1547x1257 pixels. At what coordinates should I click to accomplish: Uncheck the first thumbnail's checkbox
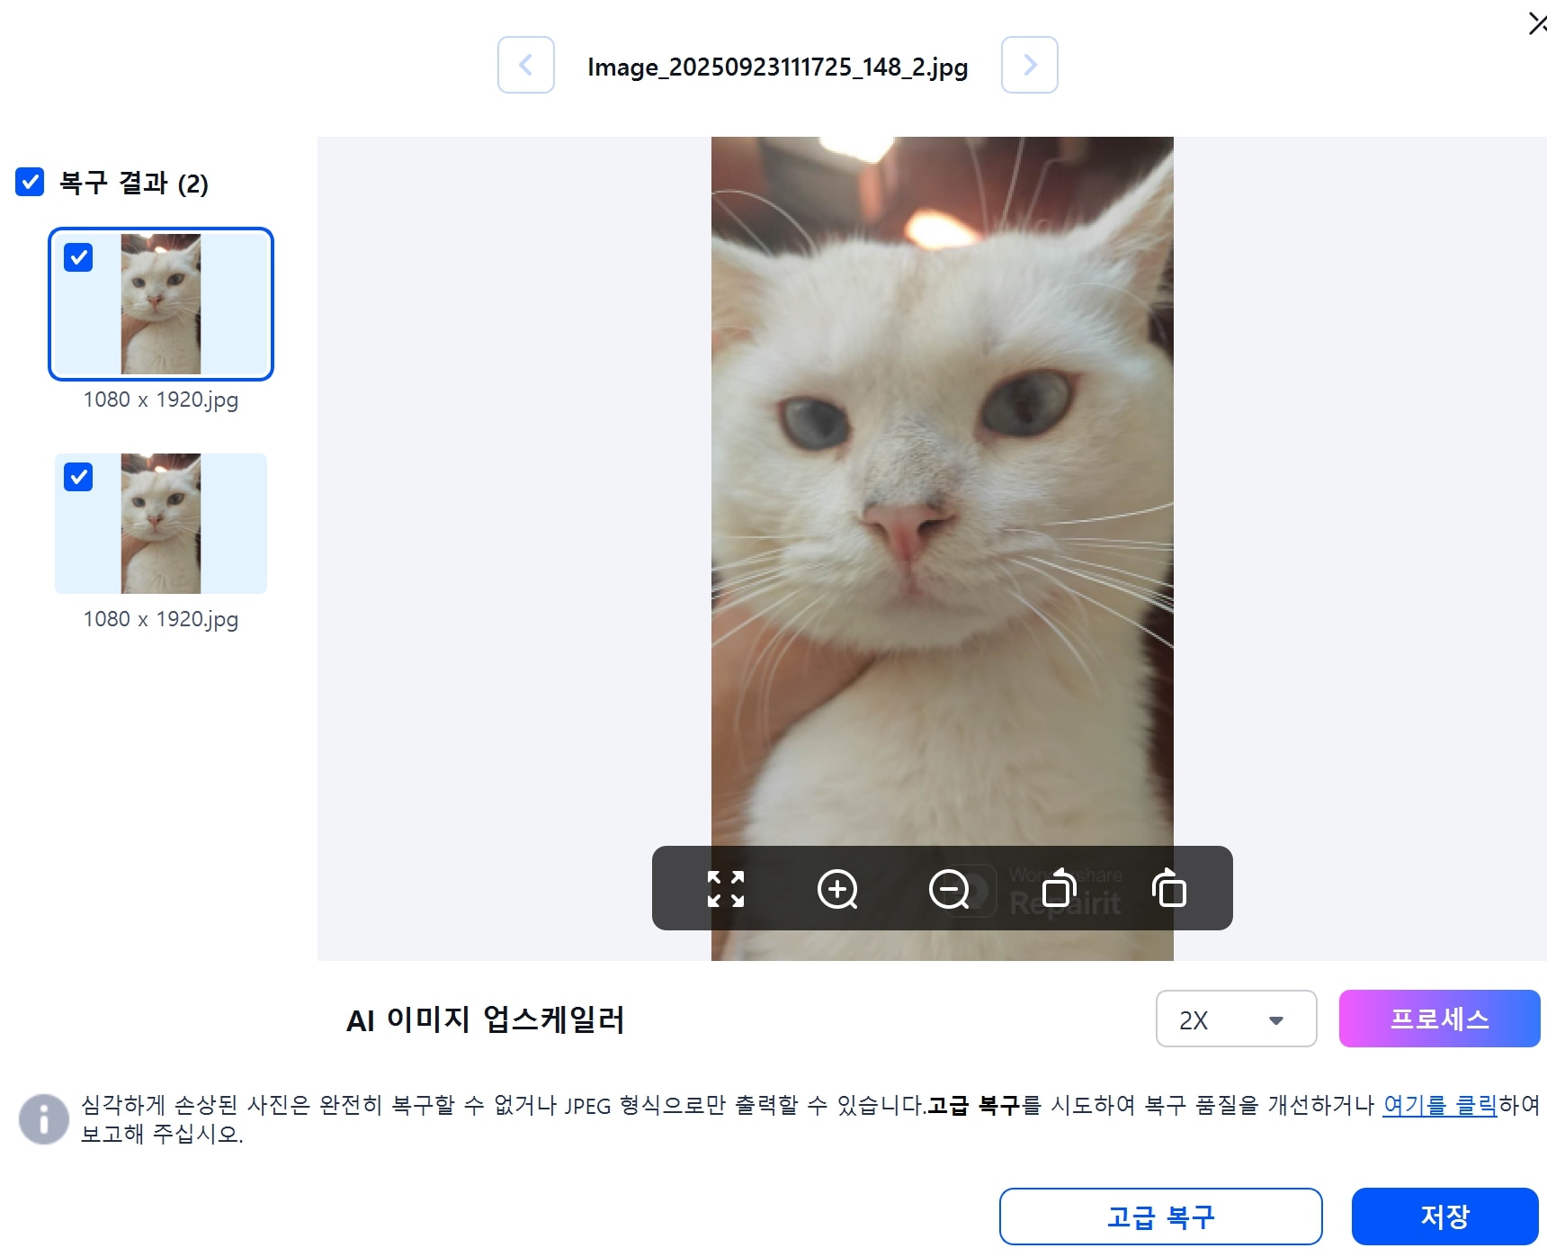tap(78, 257)
